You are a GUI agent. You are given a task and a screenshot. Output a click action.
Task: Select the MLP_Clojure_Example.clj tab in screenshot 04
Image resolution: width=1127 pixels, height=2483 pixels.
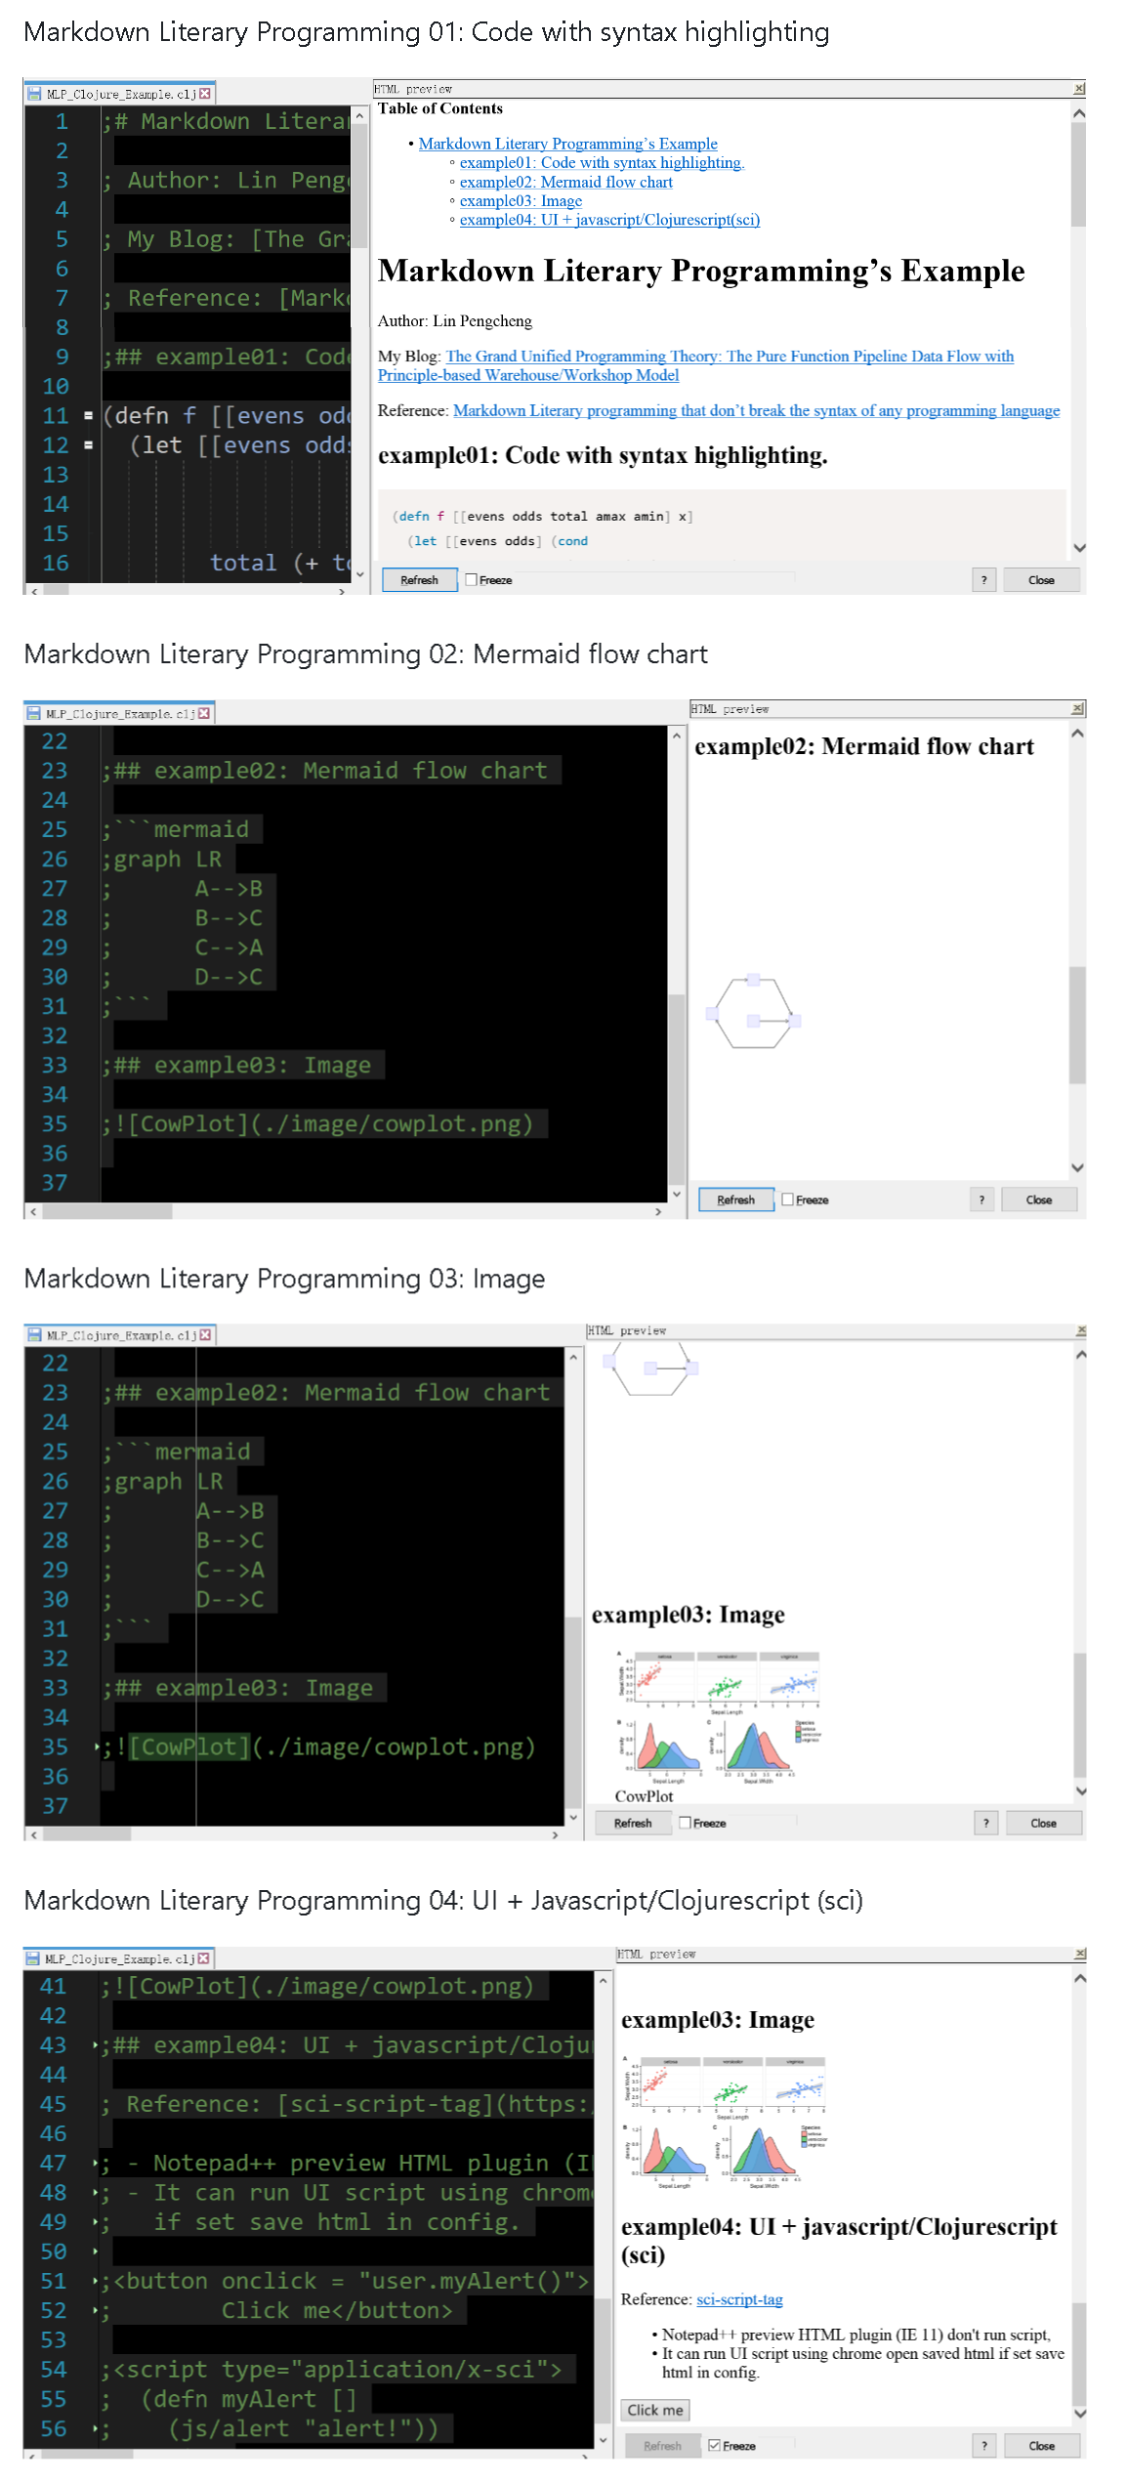118,1958
